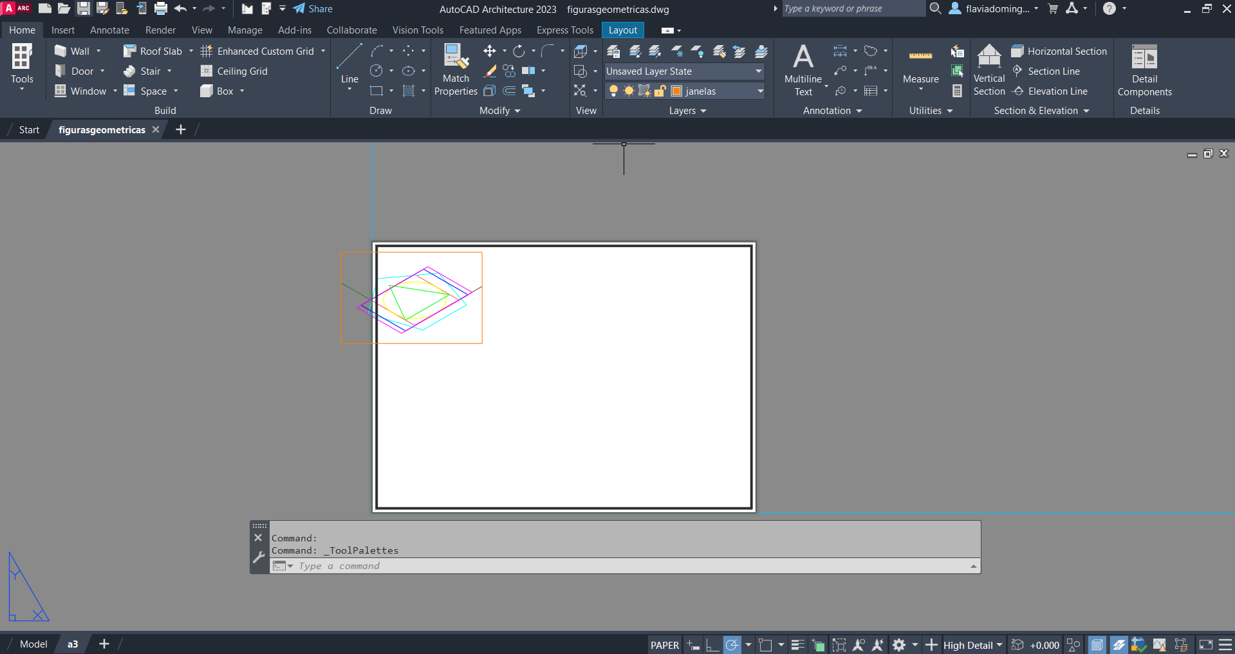Click the Erase tool icon

click(x=490, y=71)
